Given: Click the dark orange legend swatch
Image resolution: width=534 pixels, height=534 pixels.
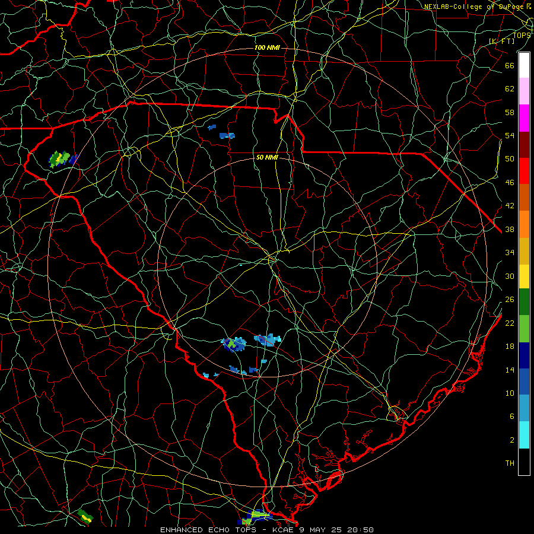Looking at the screenshot, I should pyautogui.click(x=524, y=197).
